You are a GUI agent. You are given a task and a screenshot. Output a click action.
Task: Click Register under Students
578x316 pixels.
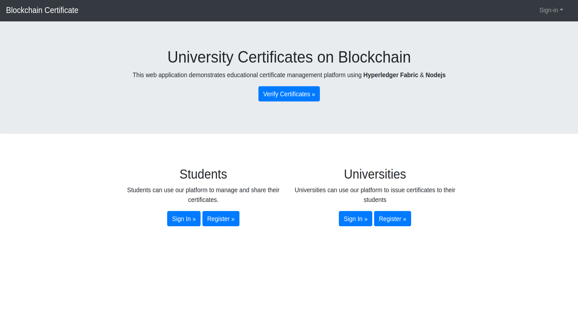pyautogui.click(x=221, y=219)
